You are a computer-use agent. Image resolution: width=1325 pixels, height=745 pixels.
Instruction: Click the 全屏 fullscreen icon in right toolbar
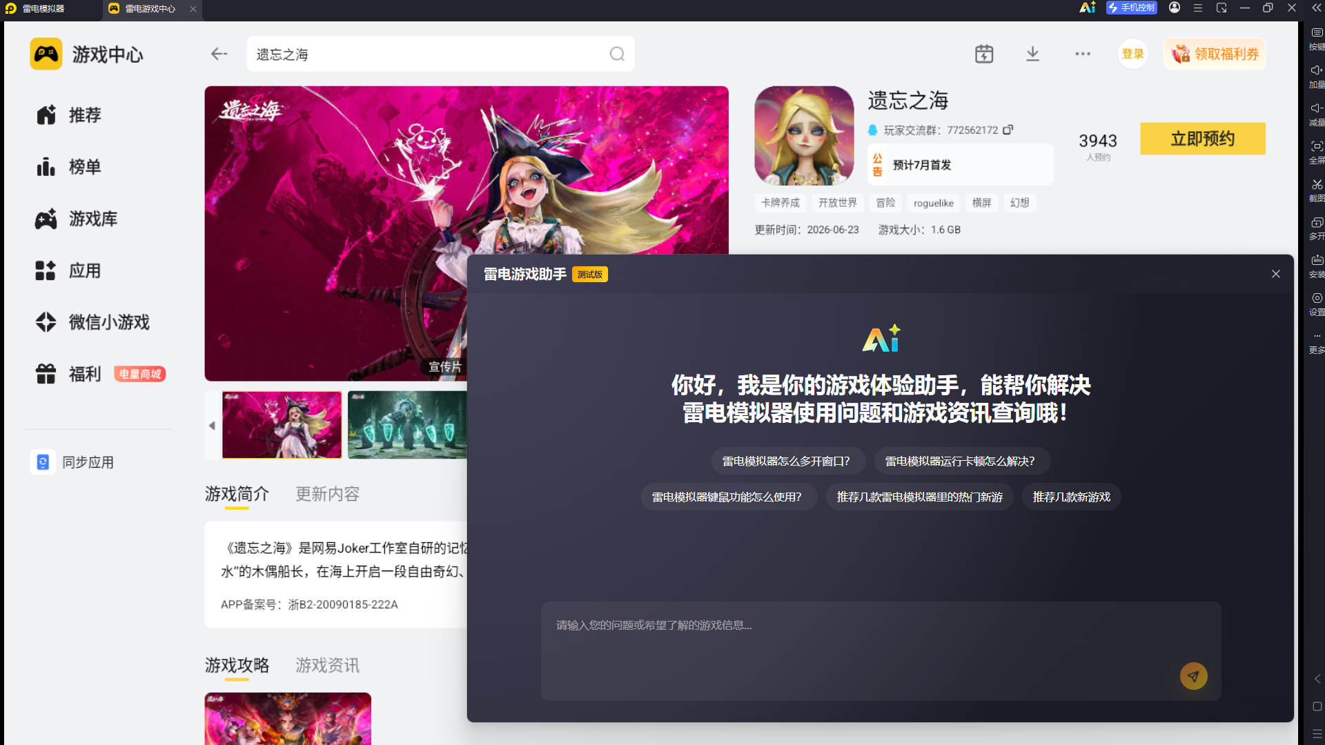point(1317,146)
